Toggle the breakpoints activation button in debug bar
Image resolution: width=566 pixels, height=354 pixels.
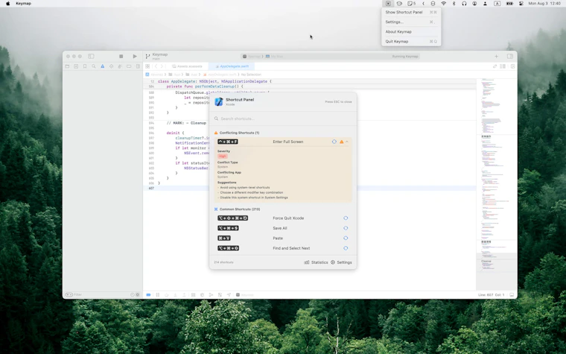tap(148, 295)
